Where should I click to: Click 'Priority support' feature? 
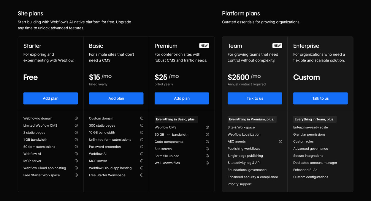tap(240, 184)
